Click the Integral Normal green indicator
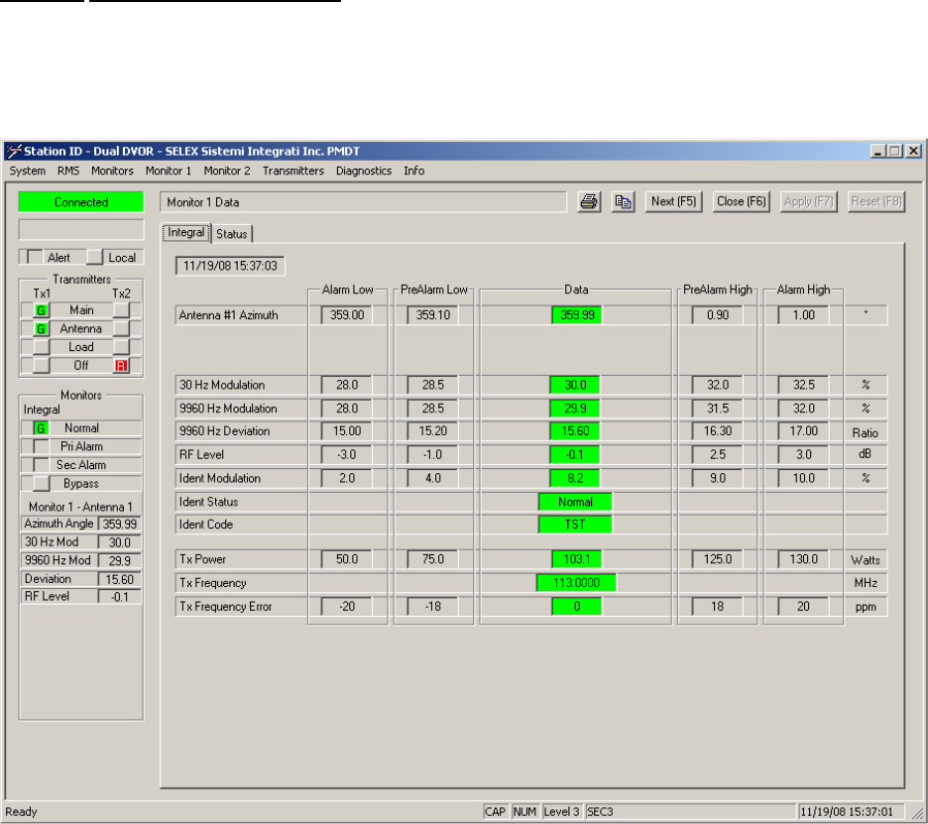The image size is (928, 824). pyautogui.click(x=41, y=428)
